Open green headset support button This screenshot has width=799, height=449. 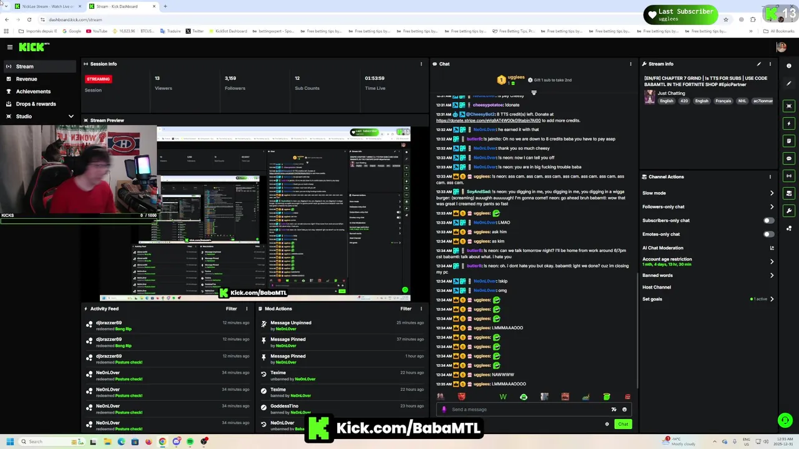(x=785, y=420)
